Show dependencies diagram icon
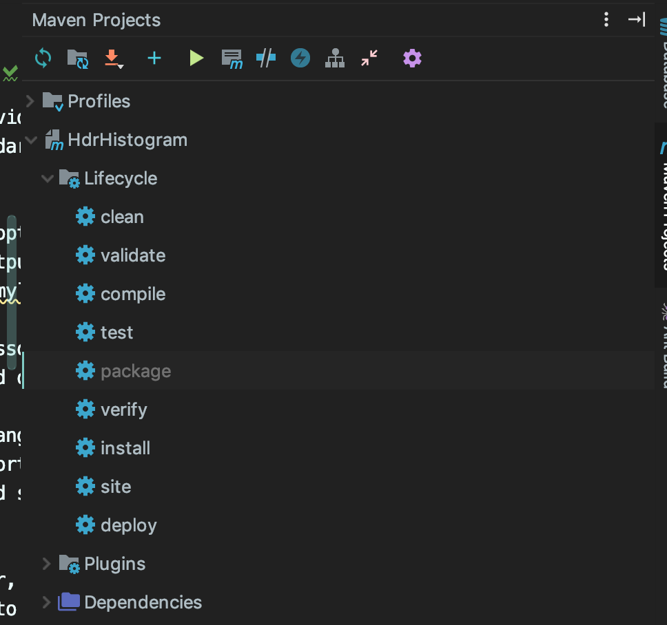This screenshot has width=667, height=625. tap(335, 59)
